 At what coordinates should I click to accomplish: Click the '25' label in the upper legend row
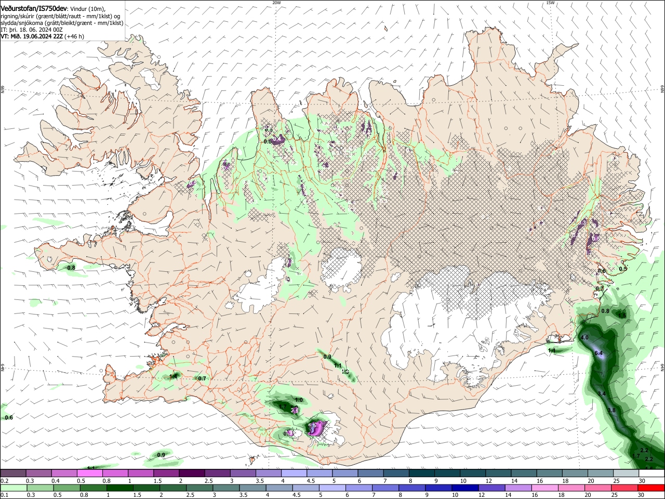[x=617, y=481]
